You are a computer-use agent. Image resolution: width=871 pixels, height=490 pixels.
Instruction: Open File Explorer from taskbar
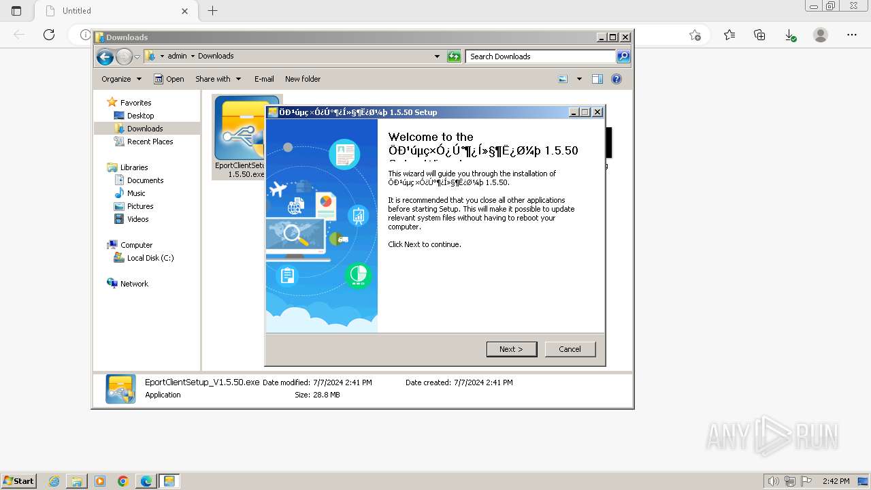[x=77, y=481]
